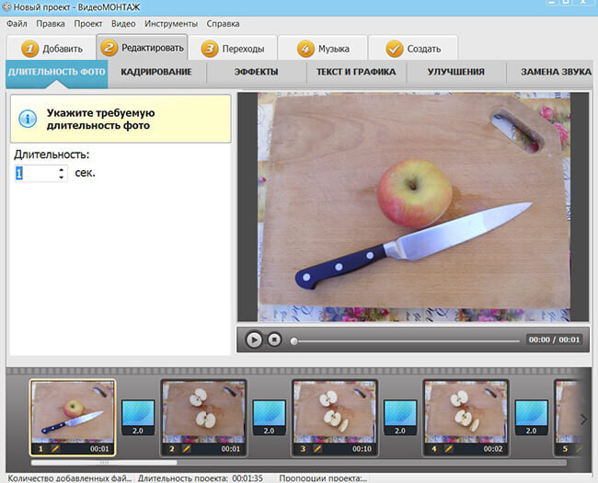Viewport: 598px width, 483px height.
Task: Click the blue info icon in the hint box
Action: click(x=28, y=119)
